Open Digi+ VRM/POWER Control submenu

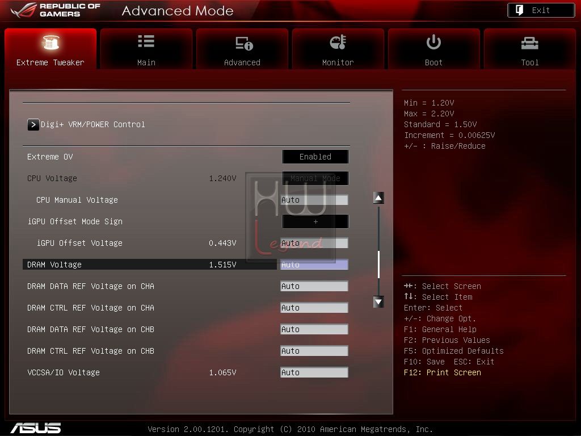(92, 124)
